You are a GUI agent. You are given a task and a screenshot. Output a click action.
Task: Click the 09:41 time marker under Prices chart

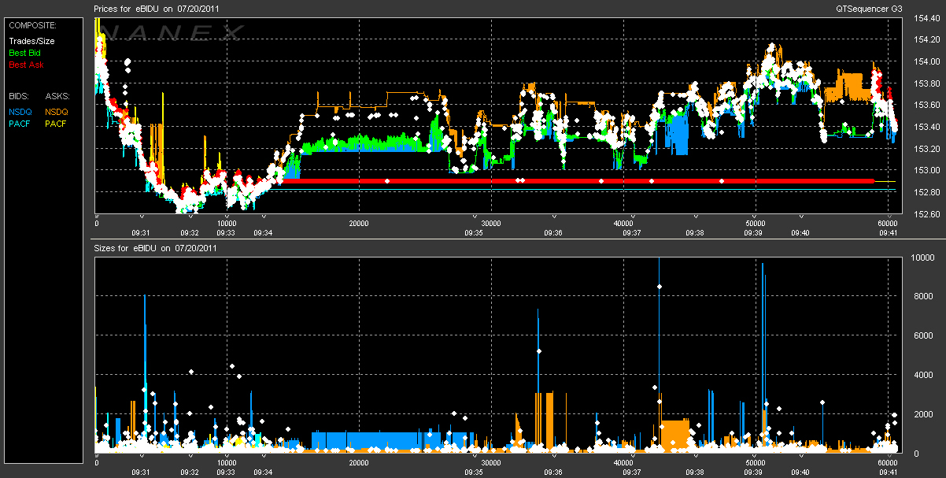pos(889,232)
